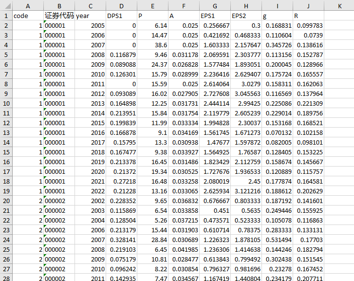Select A cell 0.028999

[184, 74]
